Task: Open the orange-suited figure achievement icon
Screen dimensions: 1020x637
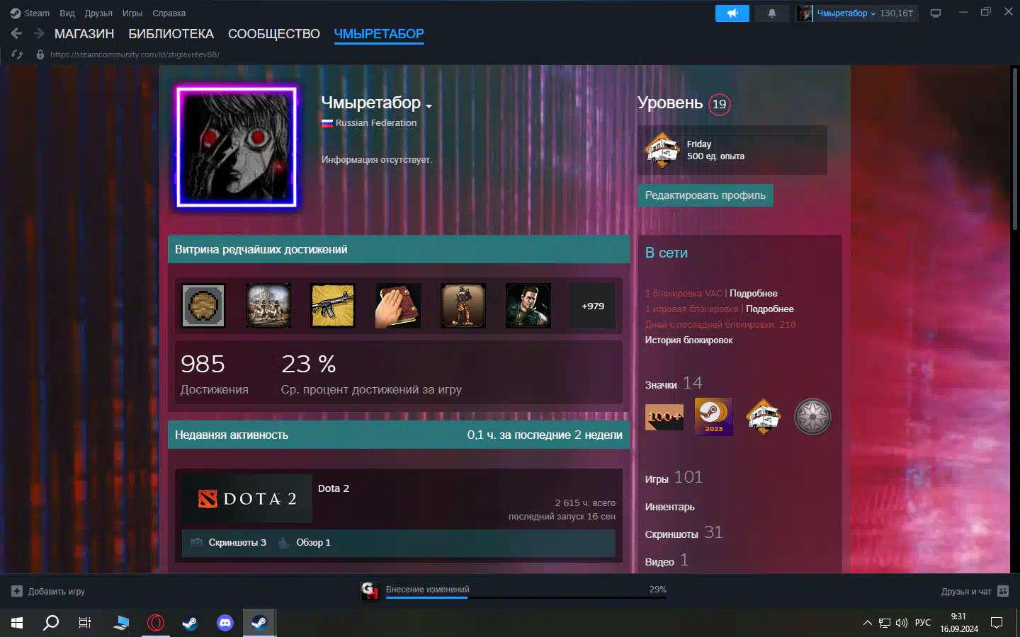Action: click(463, 306)
